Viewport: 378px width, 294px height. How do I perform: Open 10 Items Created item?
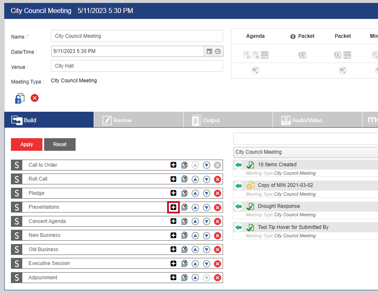click(x=277, y=164)
